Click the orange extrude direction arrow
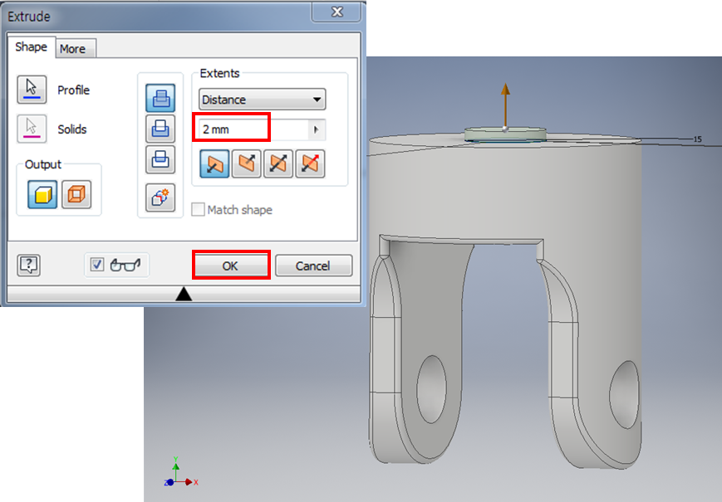Screen dimensions: 722x502 point(506,105)
